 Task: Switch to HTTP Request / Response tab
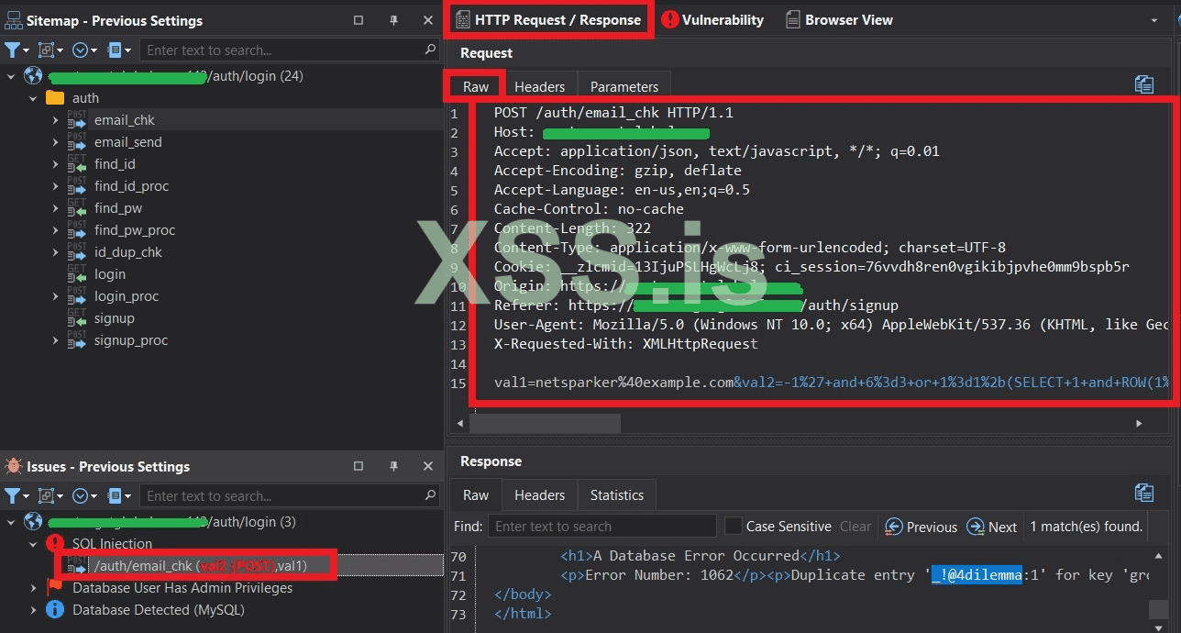point(548,20)
